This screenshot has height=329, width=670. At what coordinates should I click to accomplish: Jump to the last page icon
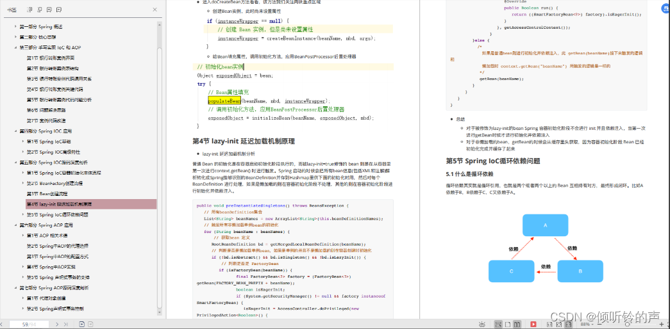pos(66,325)
